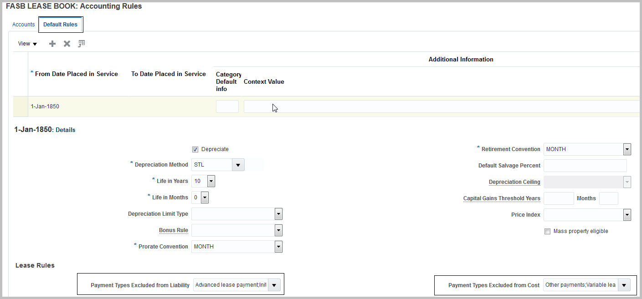Select the Default Rules tab

60,25
